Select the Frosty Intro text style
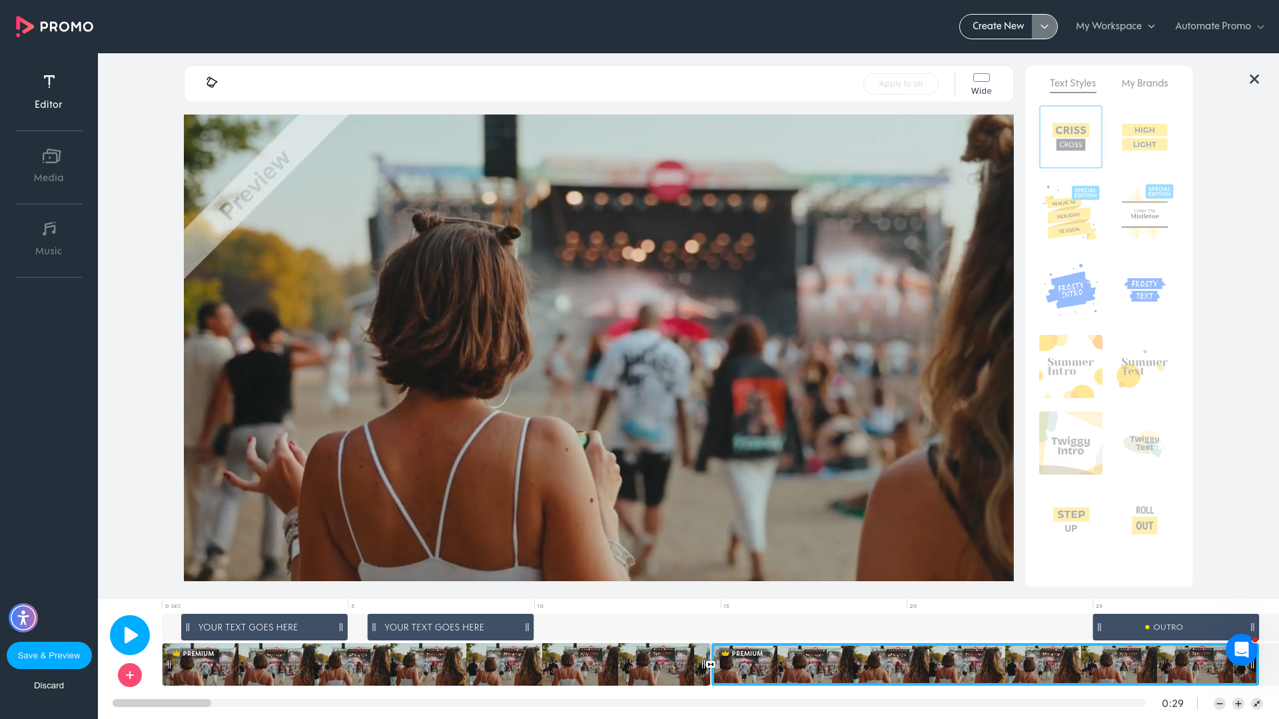1279x719 pixels. (1070, 290)
